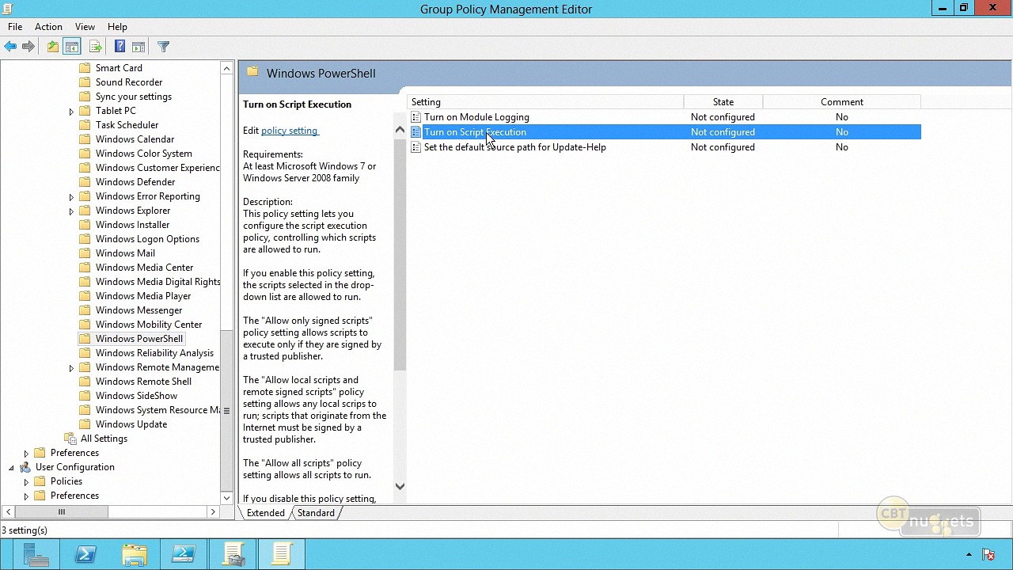Open the File menu
Image resolution: width=1013 pixels, height=570 pixels.
[x=15, y=27]
